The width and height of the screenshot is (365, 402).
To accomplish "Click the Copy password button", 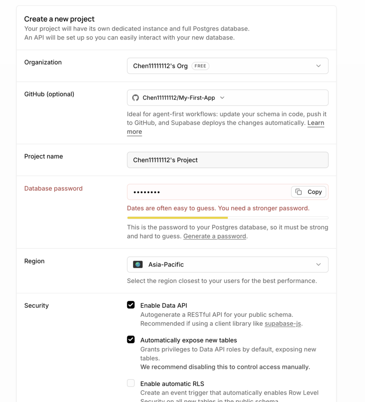I will click(x=308, y=192).
